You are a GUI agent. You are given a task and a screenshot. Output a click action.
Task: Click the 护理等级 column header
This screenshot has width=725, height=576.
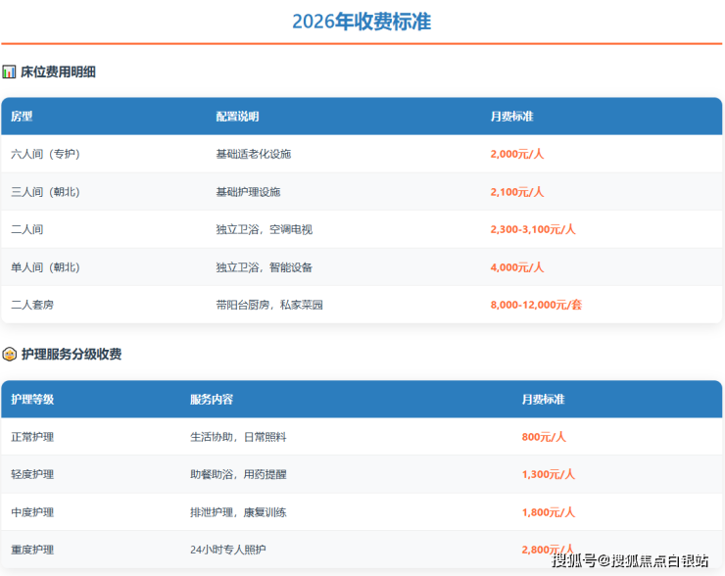coord(32,400)
